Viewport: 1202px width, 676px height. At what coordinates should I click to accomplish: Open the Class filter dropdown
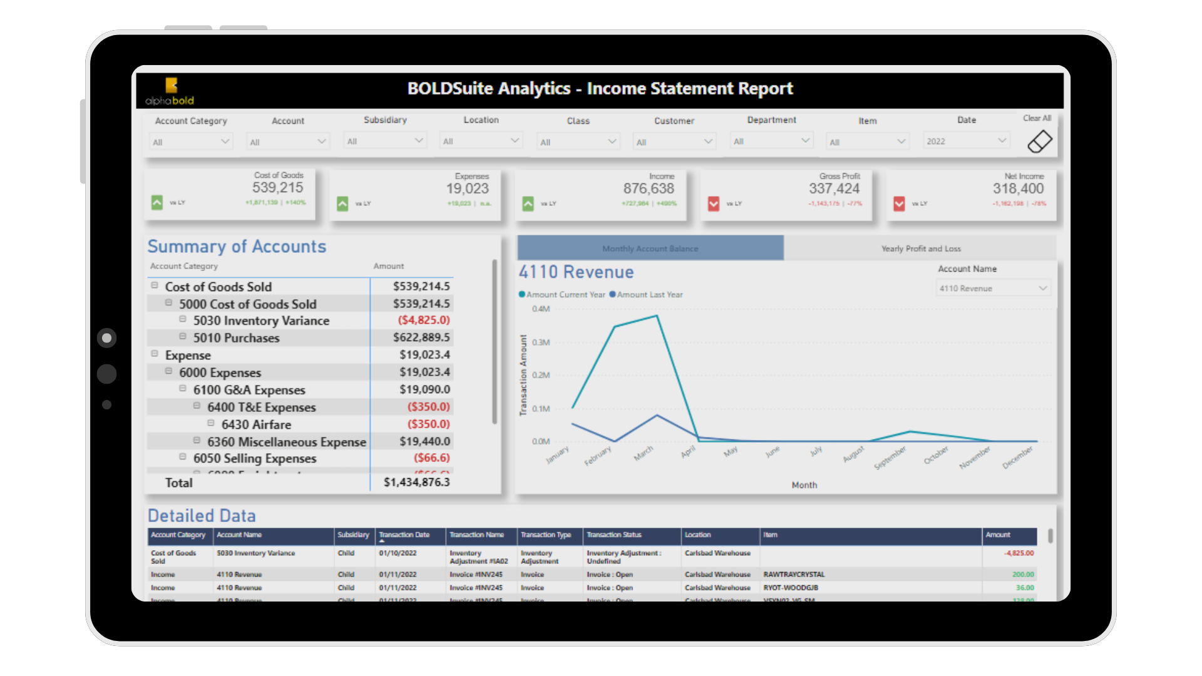coord(578,142)
